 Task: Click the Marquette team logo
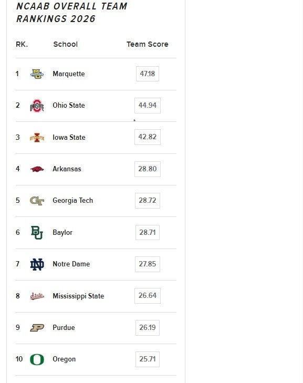37,74
